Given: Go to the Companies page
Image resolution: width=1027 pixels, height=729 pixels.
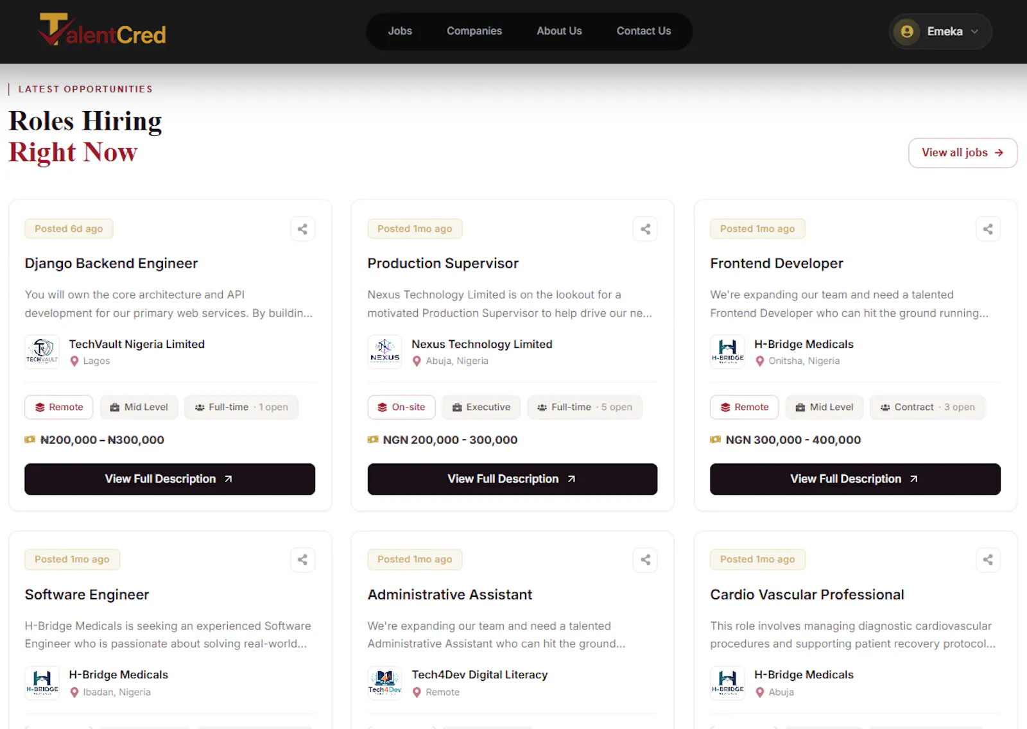Looking at the screenshot, I should point(474,31).
